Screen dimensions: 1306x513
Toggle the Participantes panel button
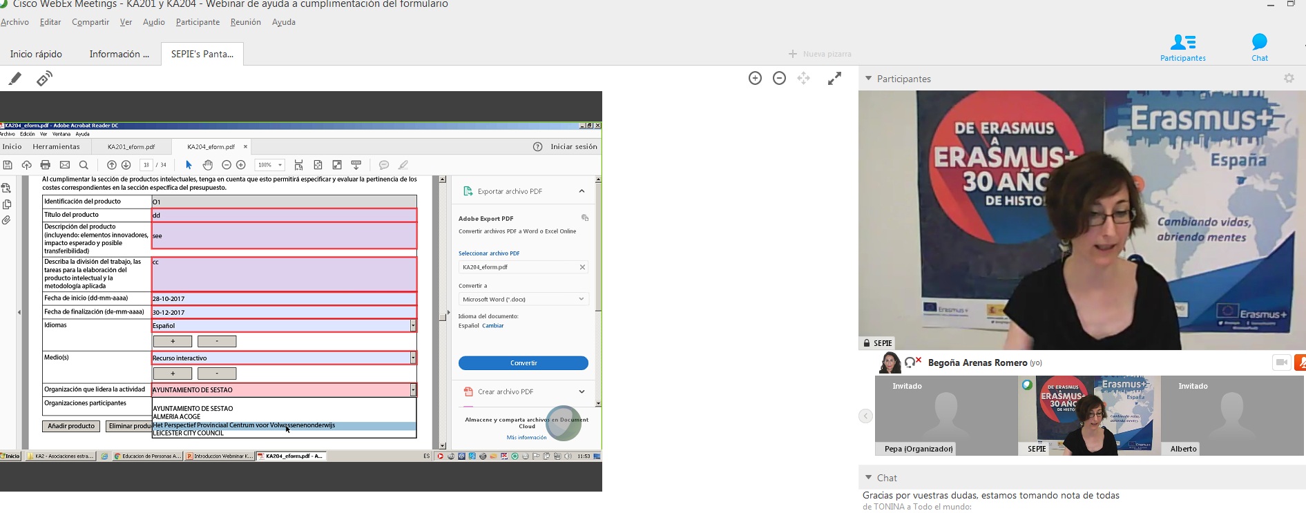coord(1182,47)
